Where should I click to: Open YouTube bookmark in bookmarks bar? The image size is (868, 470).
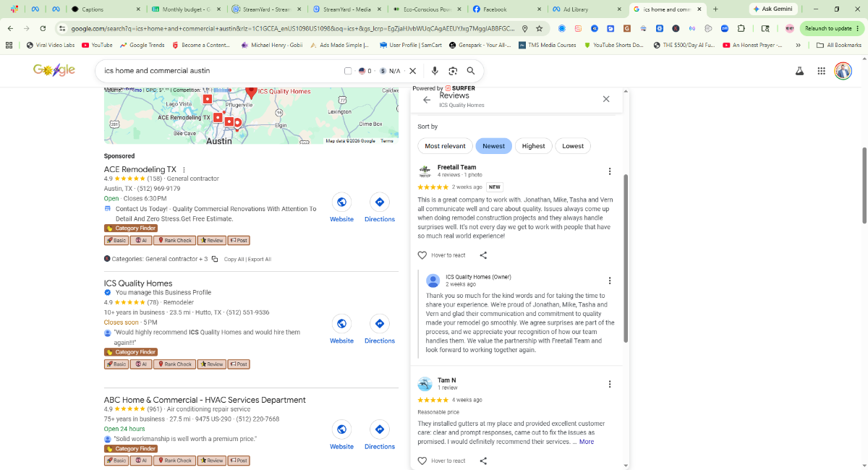coord(97,45)
